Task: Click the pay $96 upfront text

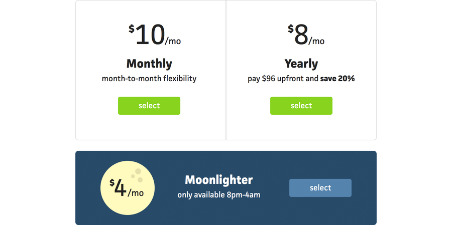Action: pos(283,79)
